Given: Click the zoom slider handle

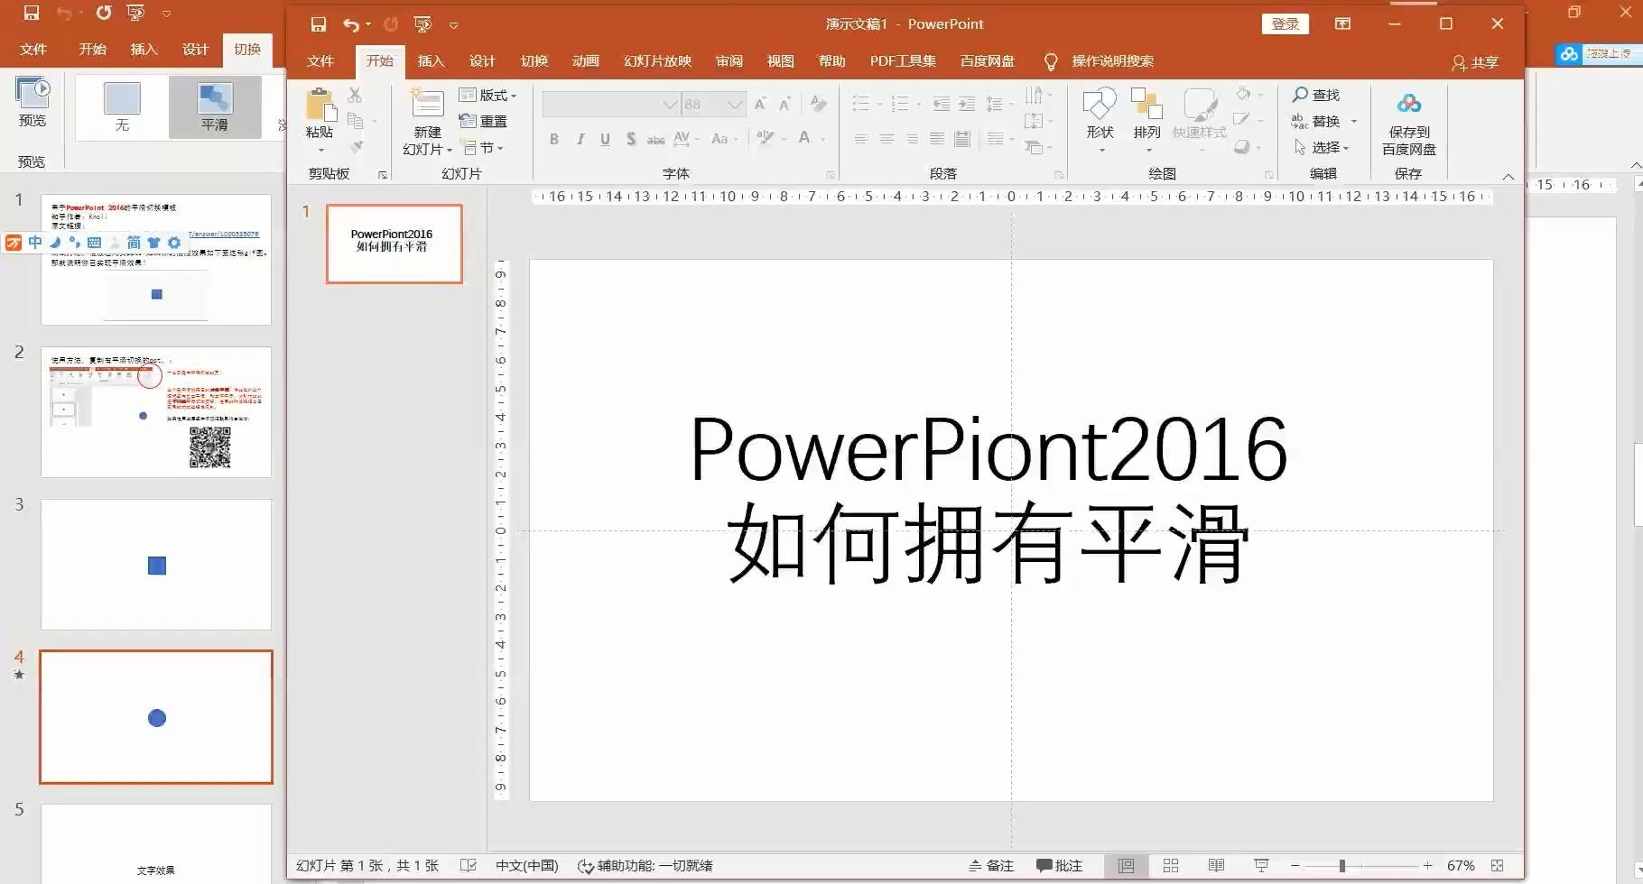Looking at the screenshot, I should pos(1342,866).
